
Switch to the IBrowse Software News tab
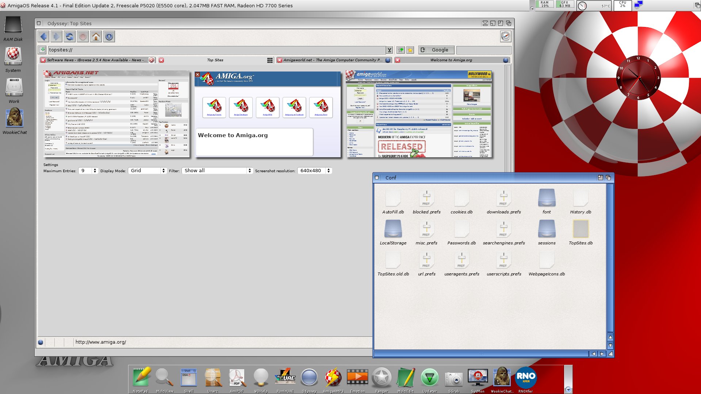[x=97, y=60]
